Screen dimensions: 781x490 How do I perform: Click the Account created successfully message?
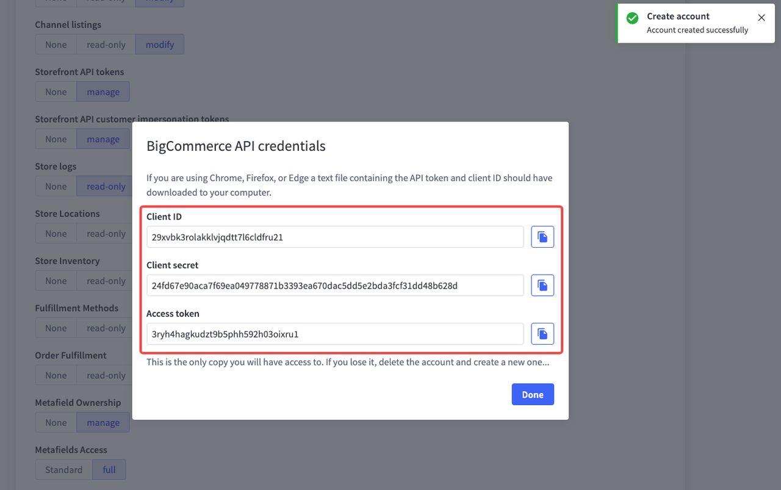(x=697, y=30)
